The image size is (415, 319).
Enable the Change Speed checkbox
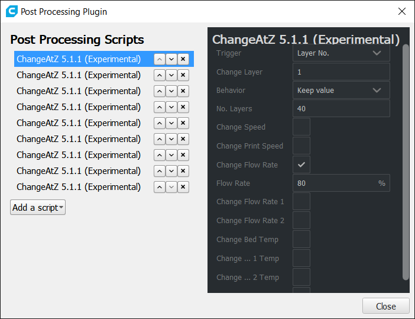tap(301, 127)
